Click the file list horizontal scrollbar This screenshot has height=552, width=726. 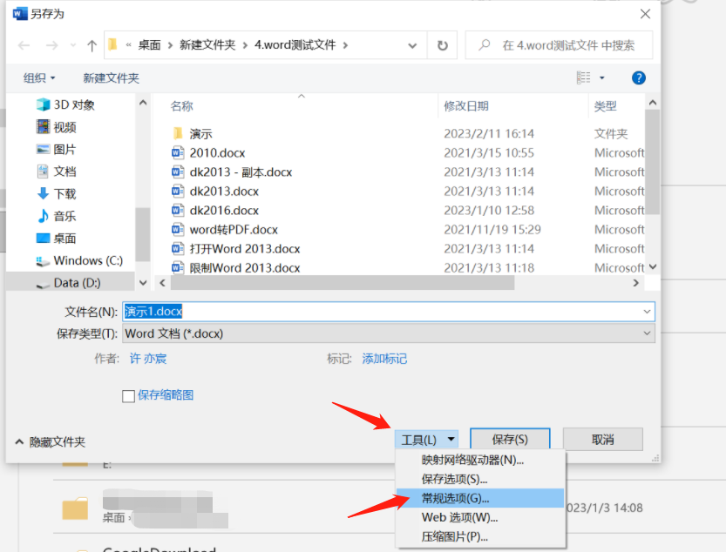[343, 283]
